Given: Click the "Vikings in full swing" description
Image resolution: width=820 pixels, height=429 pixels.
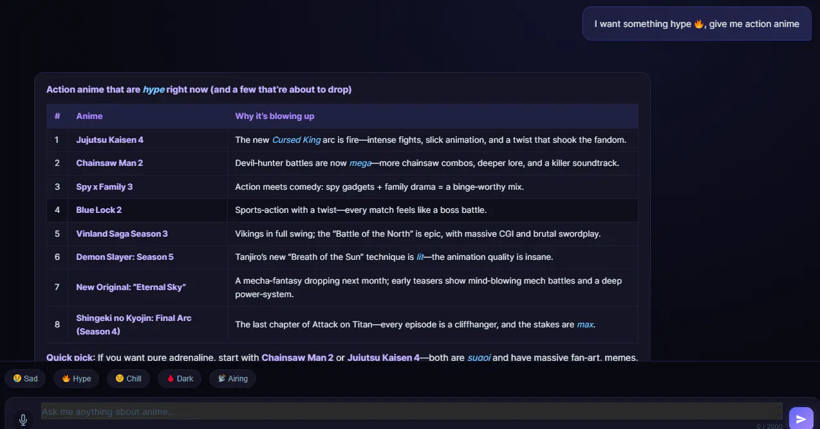Looking at the screenshot, I should [418, 233].
